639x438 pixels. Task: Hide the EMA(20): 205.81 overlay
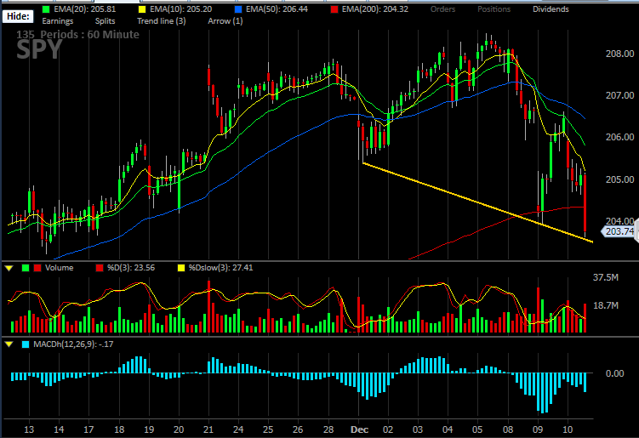point(85,9)
